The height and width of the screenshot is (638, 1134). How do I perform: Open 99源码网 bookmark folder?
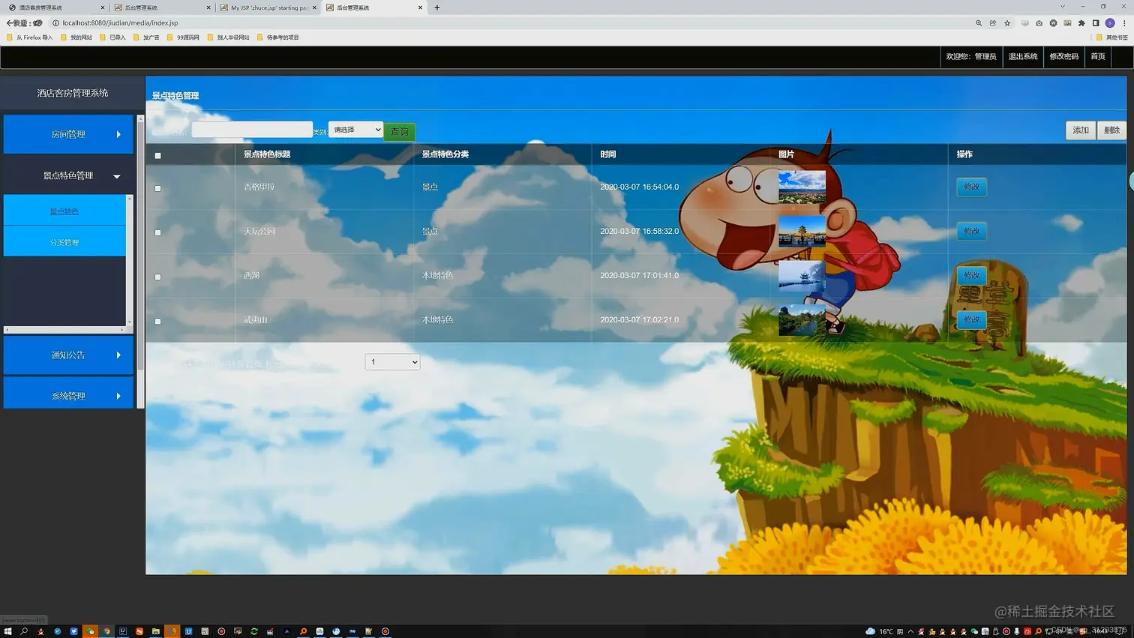pyautogui.click(x=183, y=37)
